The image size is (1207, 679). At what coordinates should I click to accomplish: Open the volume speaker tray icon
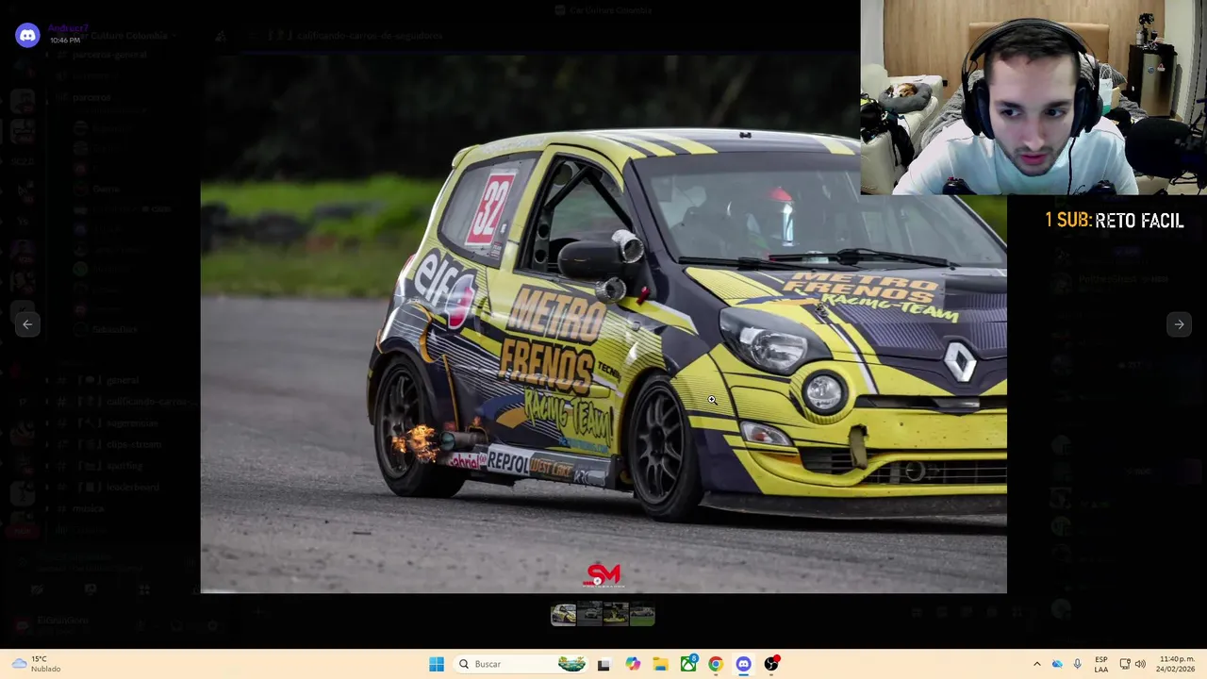coord(1140,664)
